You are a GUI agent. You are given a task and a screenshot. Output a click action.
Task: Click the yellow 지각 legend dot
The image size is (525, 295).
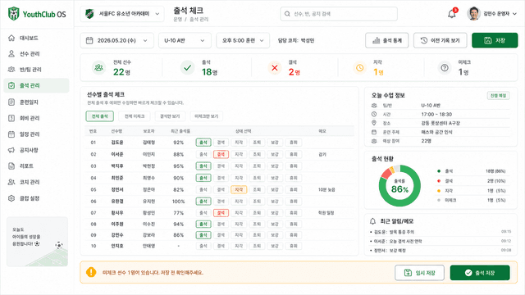439,191
